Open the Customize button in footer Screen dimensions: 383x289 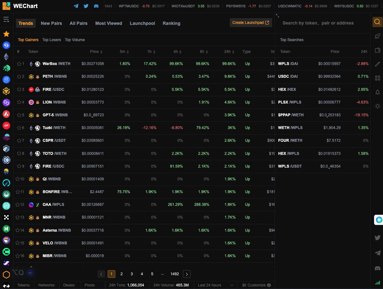pos(257,285)
